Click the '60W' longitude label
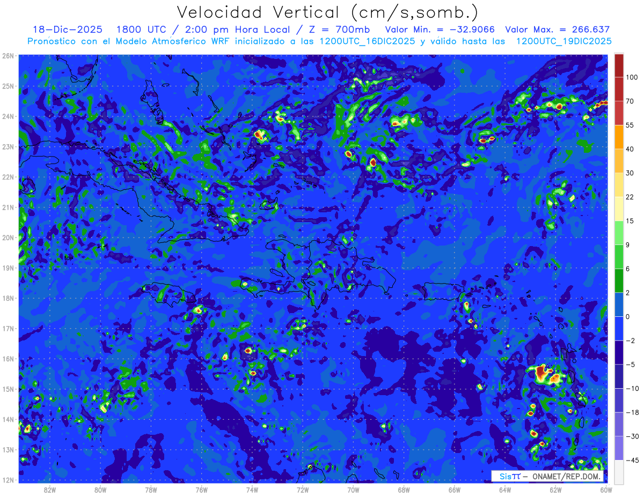The image size is (644, 497). (606, 489)
